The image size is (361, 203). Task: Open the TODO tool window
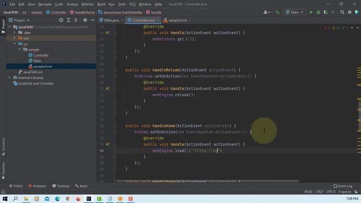(16, 186)
